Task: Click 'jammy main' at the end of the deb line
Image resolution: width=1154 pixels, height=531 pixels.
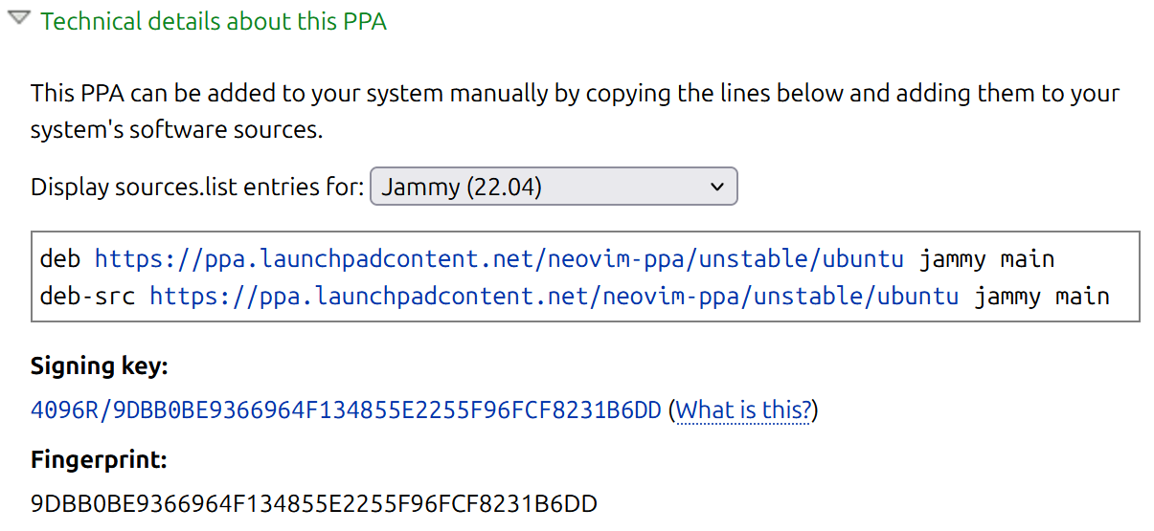Action: [x=986, y=259]
